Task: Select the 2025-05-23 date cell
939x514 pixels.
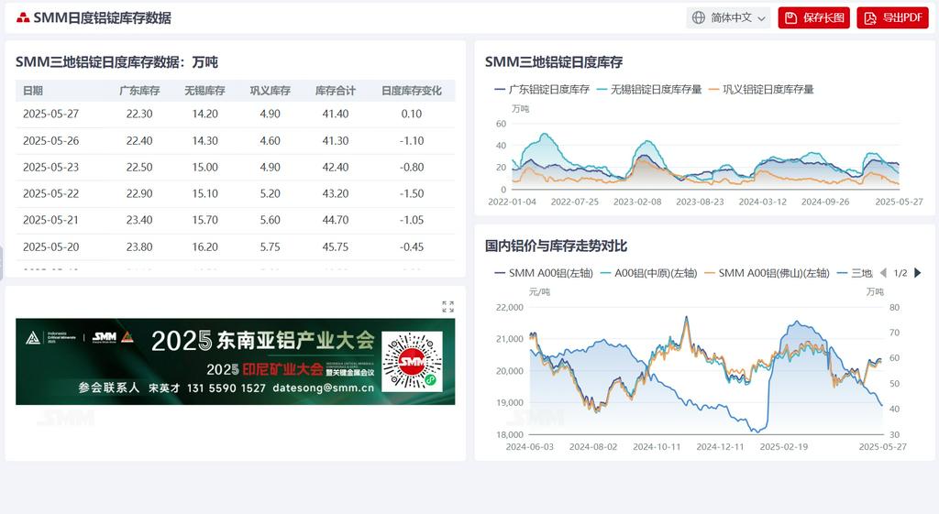Action: pyautogui.click(x=51, y=167)
